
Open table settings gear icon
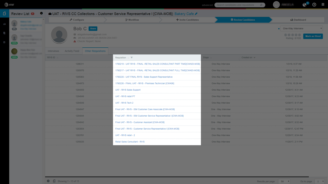[48, 181]
